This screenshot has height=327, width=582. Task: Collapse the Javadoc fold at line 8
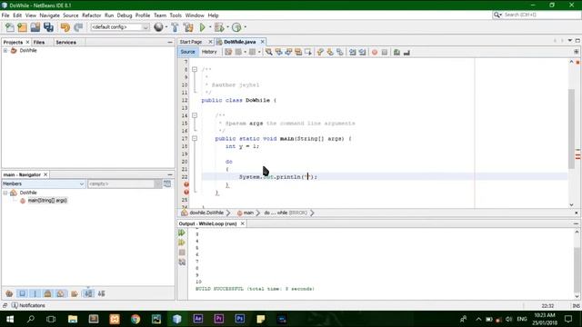coord(195,69)
